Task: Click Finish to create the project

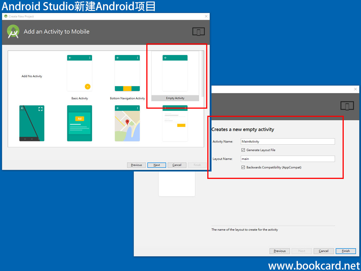Action: (x=346, y=251)
